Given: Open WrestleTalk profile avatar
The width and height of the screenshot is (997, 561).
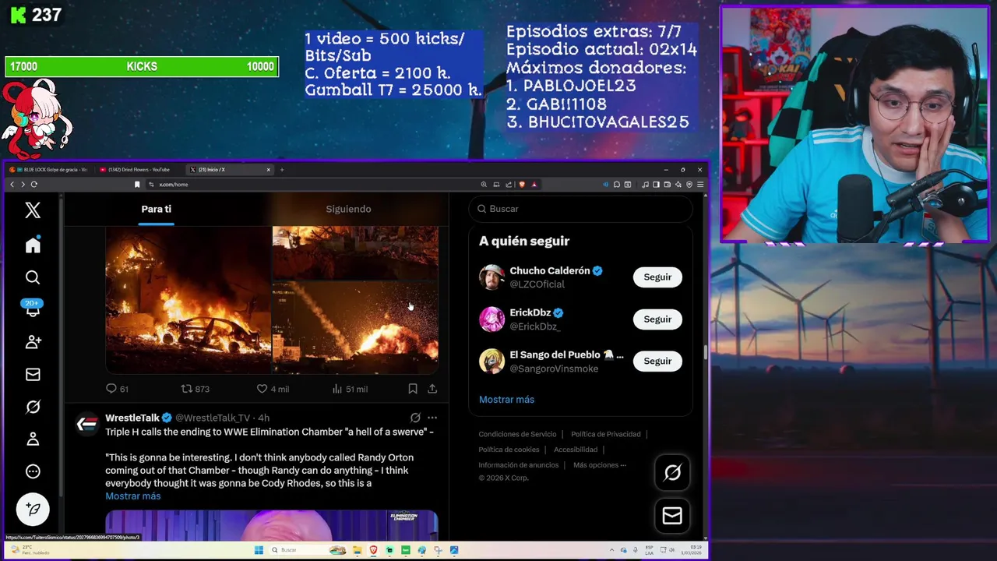Looking at the screenshot, I should (86, 424).
